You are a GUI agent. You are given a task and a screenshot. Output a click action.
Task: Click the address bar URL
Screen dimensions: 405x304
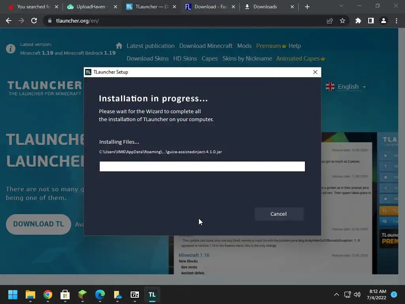tap(78, 21)
